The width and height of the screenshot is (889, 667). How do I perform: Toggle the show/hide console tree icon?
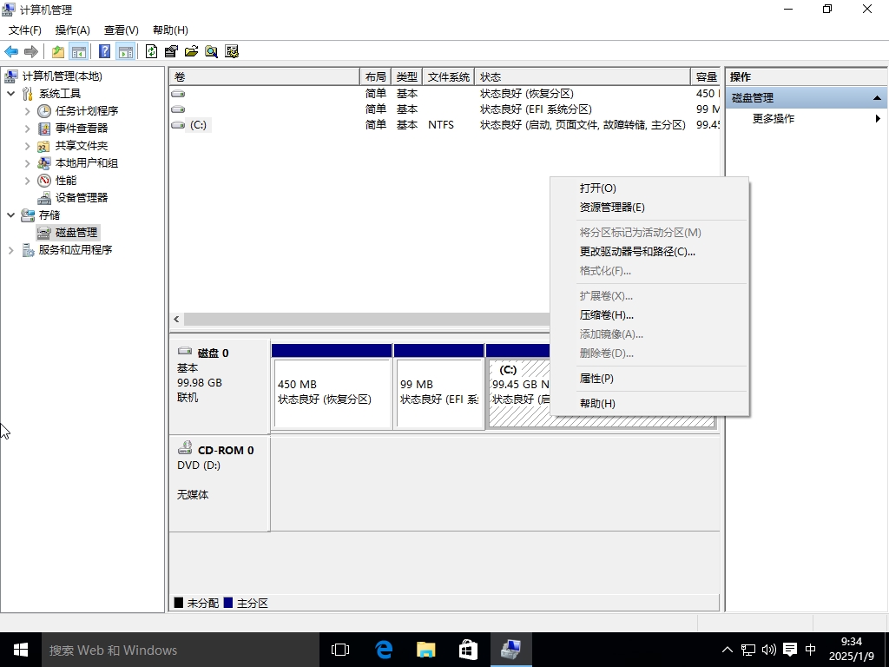pyautogui.click(x=79, y=51)
